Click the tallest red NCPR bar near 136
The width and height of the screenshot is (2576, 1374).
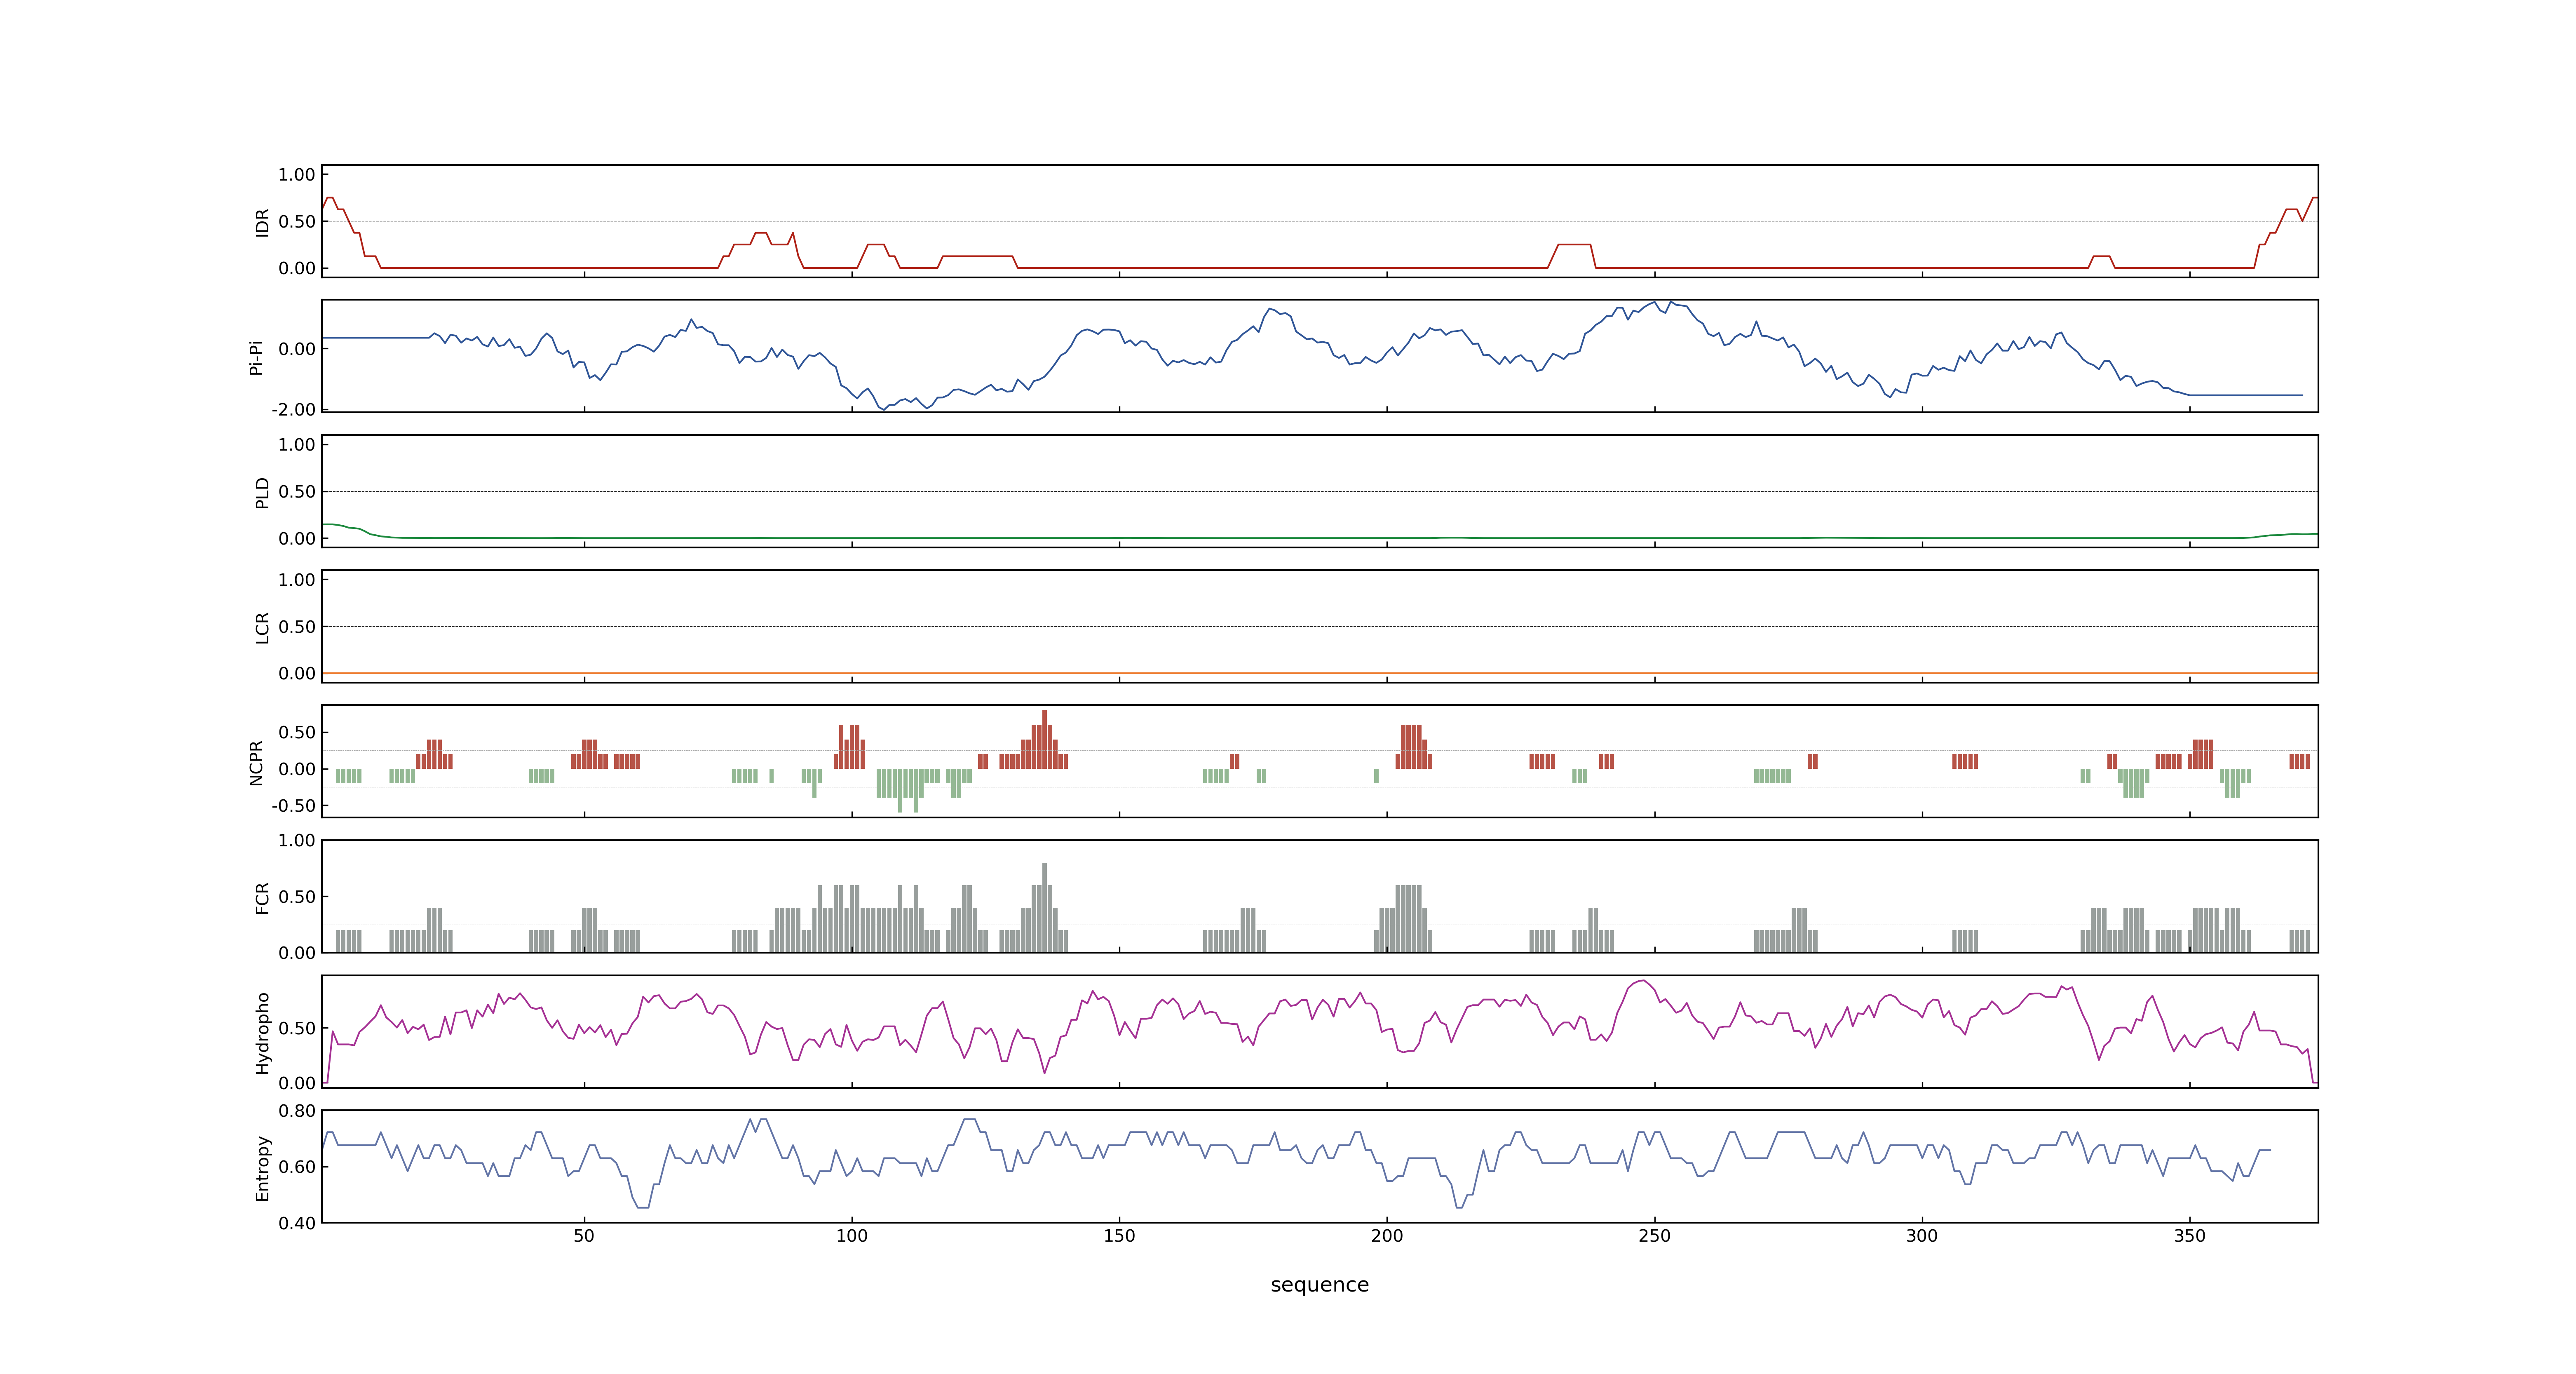click(1044, 739)
